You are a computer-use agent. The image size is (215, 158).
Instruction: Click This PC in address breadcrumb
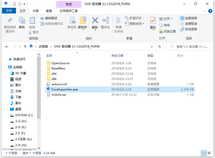[x=43, y=46]
